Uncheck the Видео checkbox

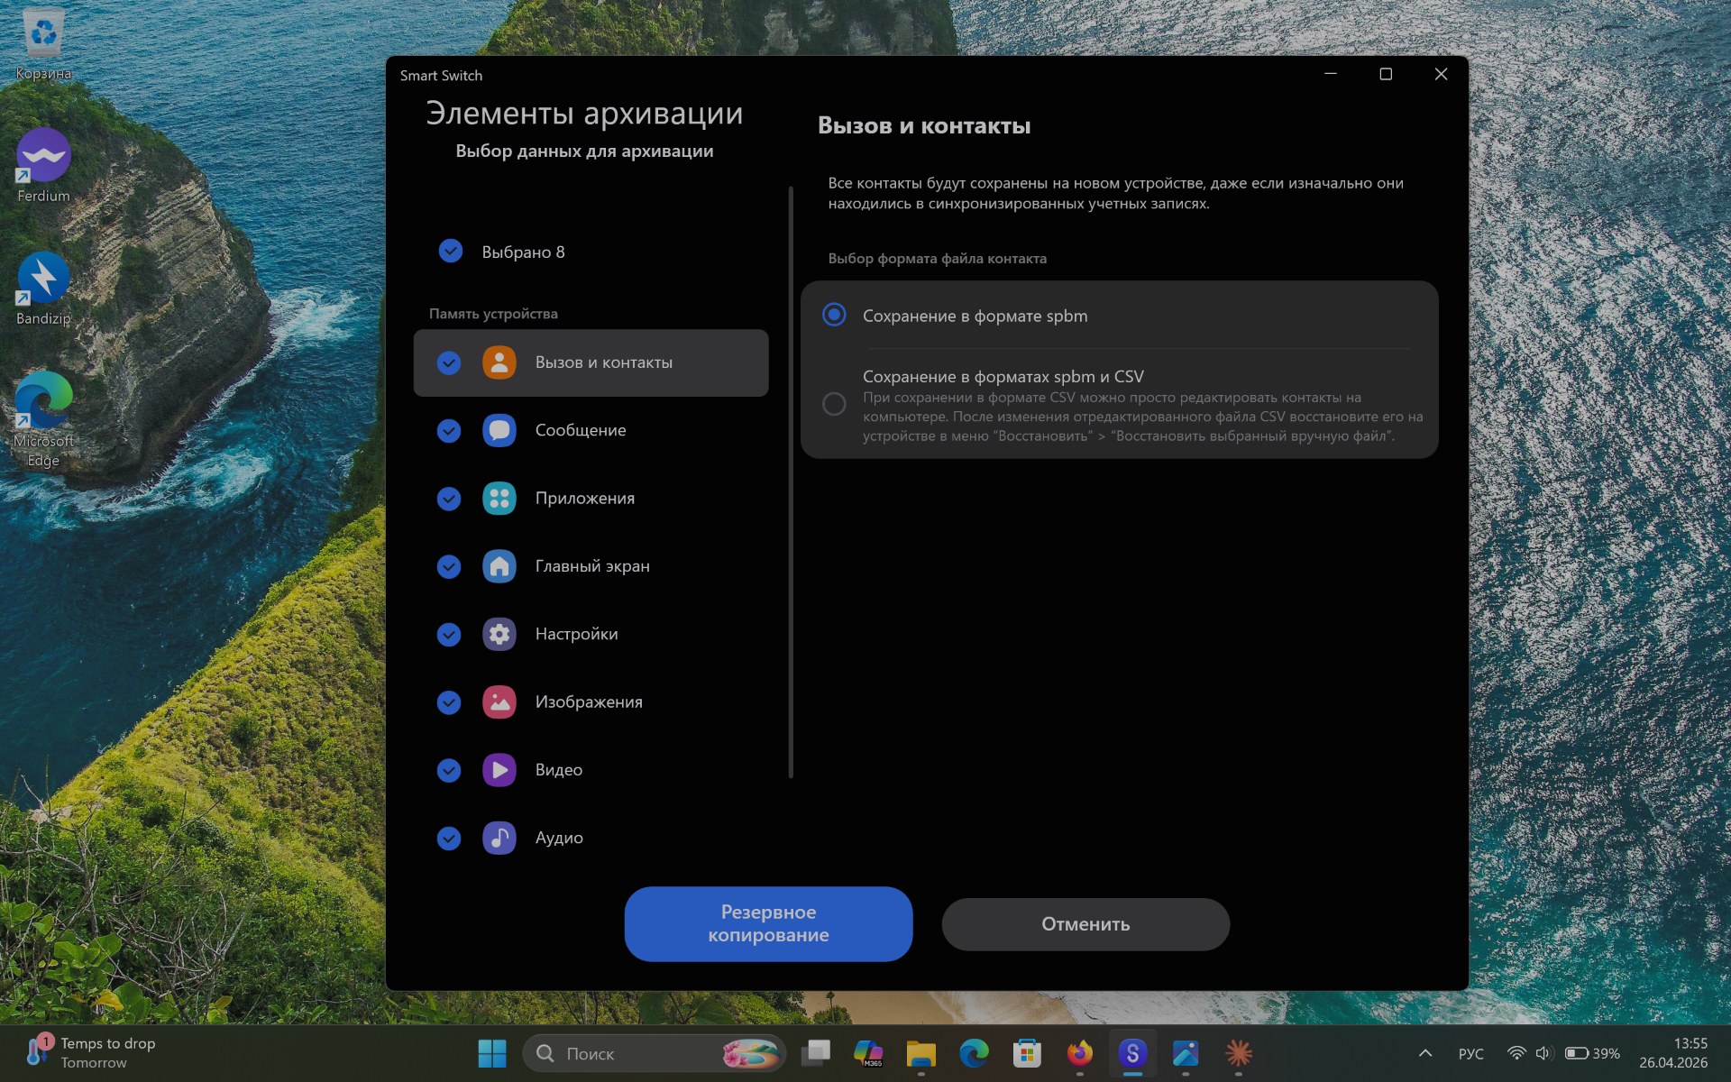click(x=449, y=770)
